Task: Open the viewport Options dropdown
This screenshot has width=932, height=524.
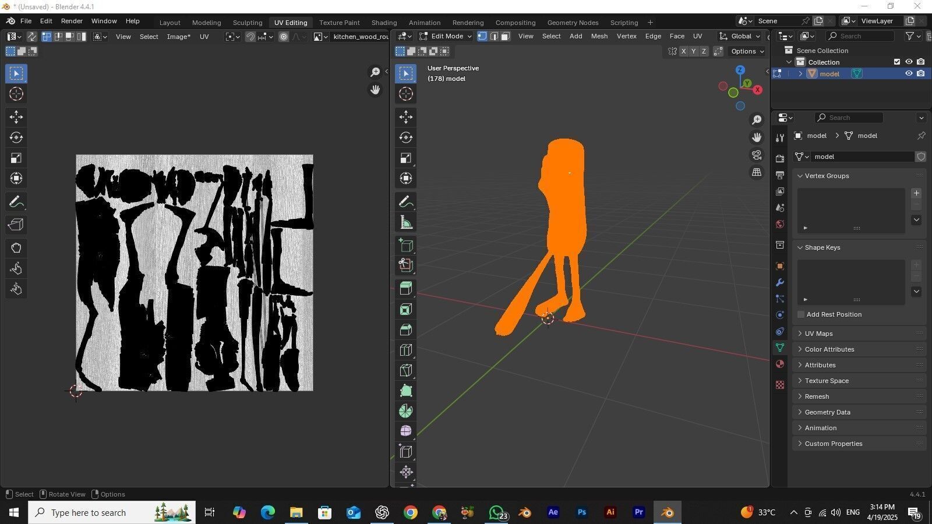Action: pos(747,51)
